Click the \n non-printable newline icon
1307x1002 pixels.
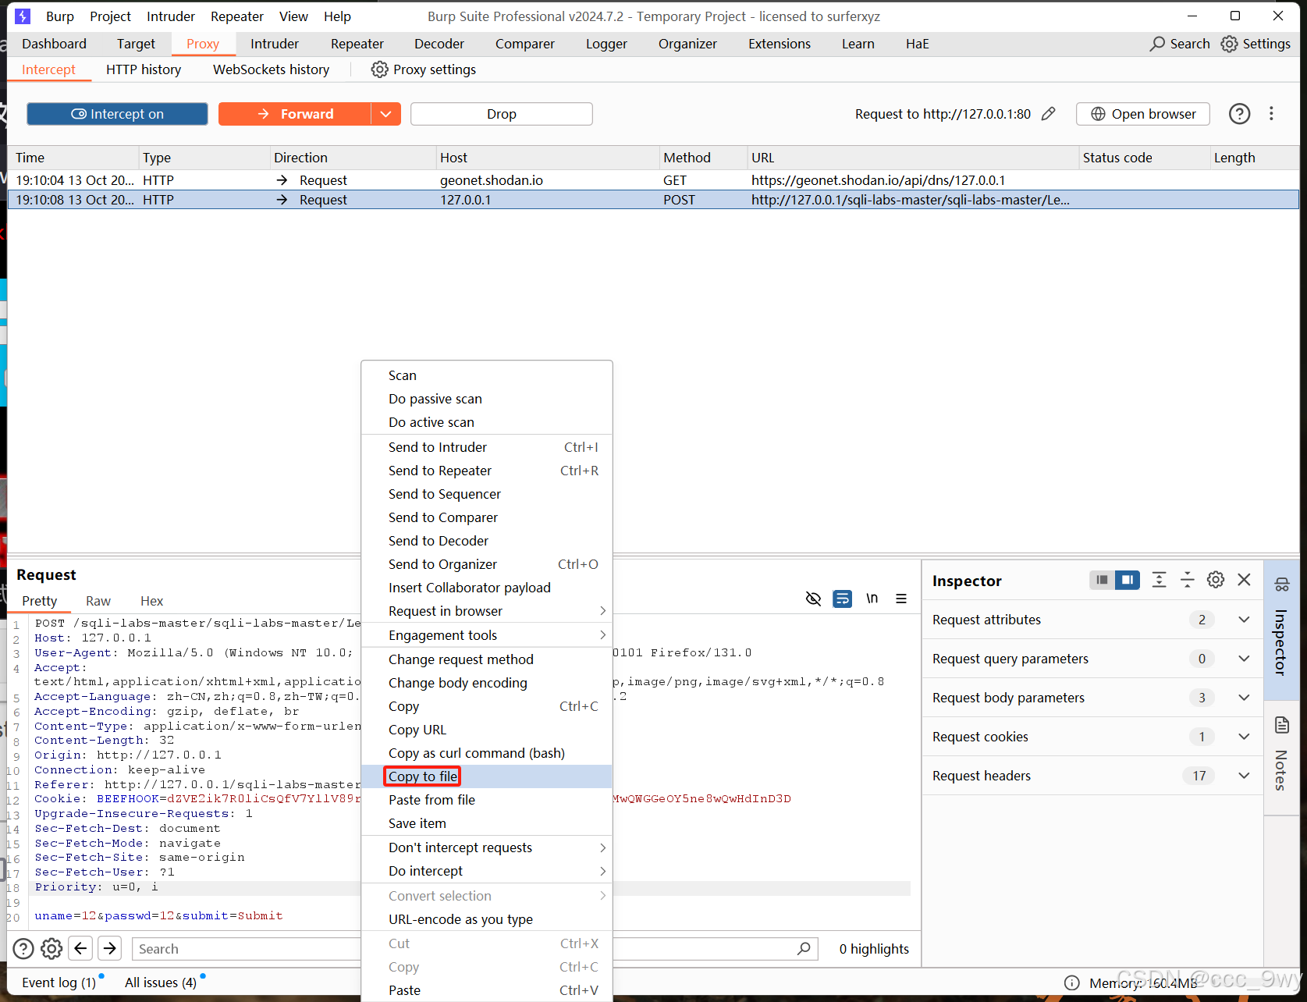click(872, 599)
